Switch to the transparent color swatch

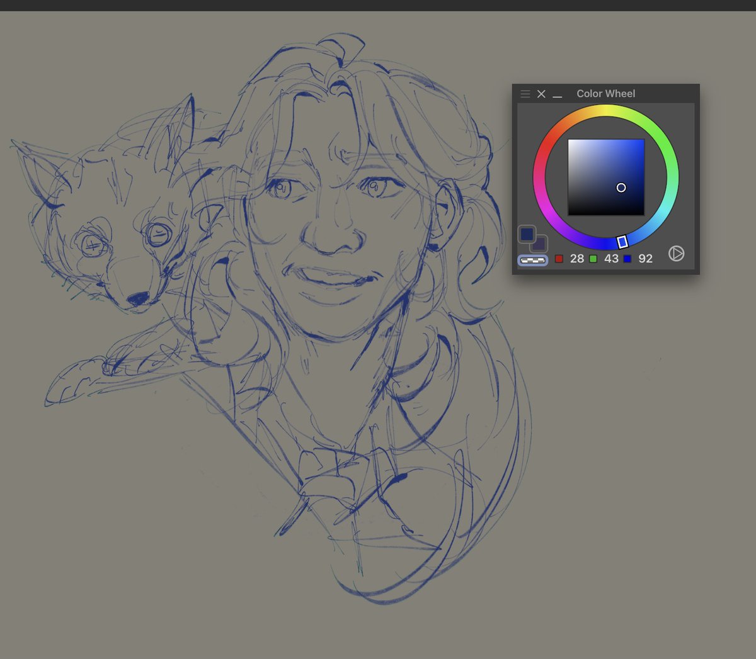tap(533, 260)
